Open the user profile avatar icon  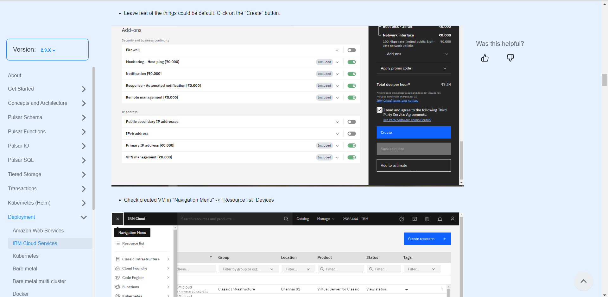coord(453,219)
